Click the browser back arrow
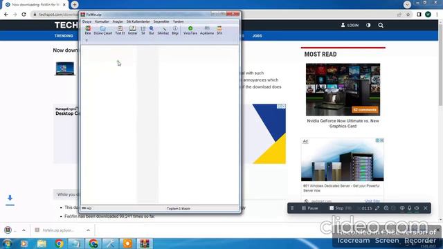443x249 pixels. pos(6,15)
